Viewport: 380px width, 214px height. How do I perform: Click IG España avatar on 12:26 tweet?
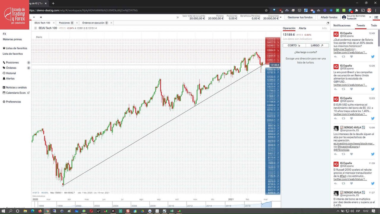pos(336,67)
